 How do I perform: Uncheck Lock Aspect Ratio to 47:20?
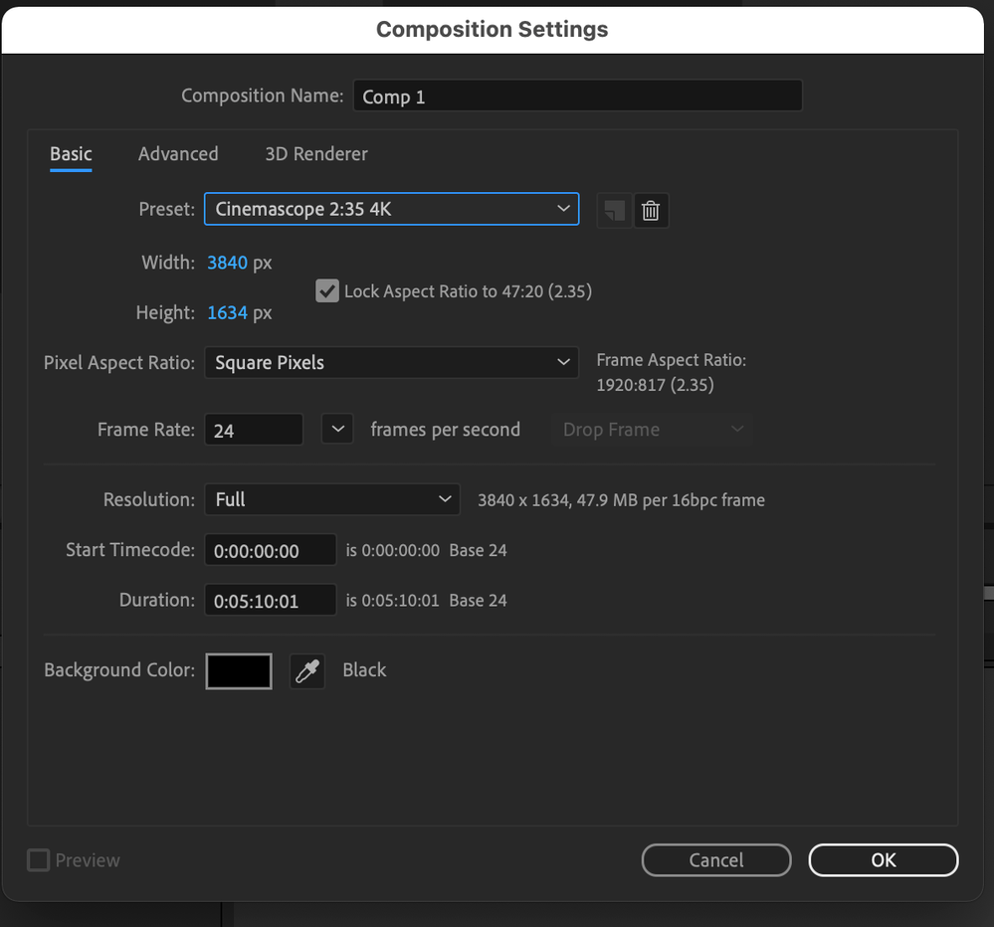(327, 290)
